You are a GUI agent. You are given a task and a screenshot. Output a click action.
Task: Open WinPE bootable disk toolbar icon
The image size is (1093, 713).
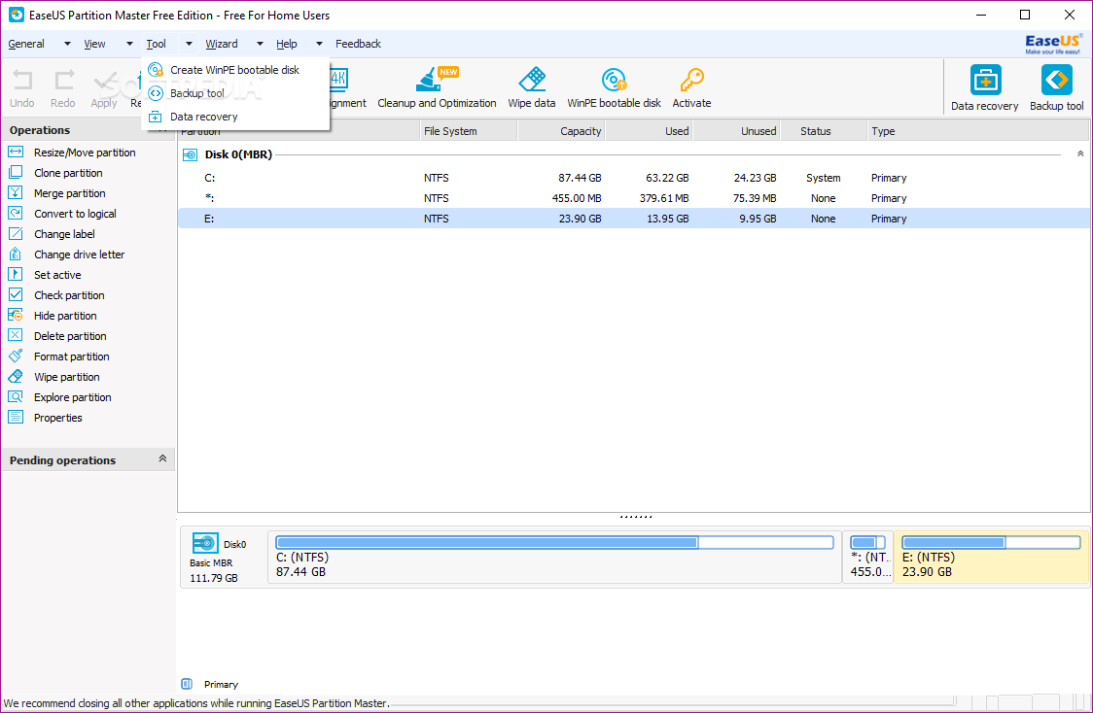coord(615,80)
